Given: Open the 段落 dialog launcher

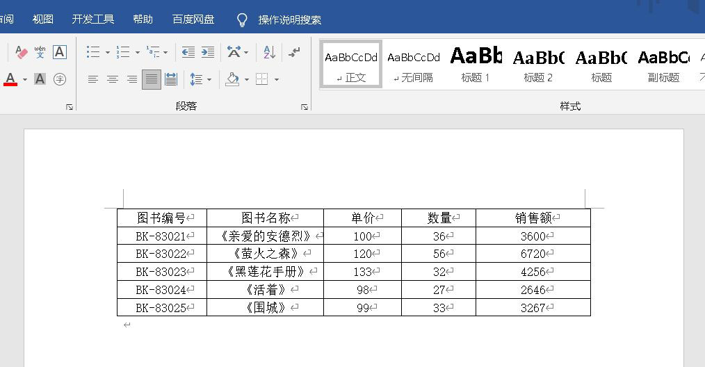Looking at the screenshot, I should click(305, 106).
